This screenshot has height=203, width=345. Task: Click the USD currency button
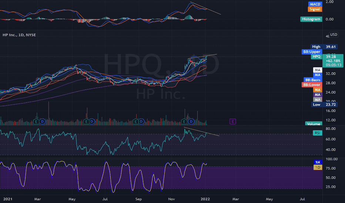(x=334, y=35)
